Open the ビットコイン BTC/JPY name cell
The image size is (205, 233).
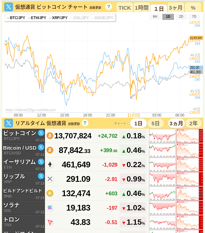20,136
